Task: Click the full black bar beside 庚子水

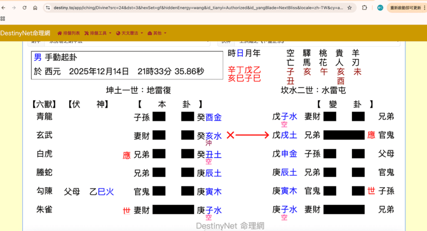Action: pos(173,210)
